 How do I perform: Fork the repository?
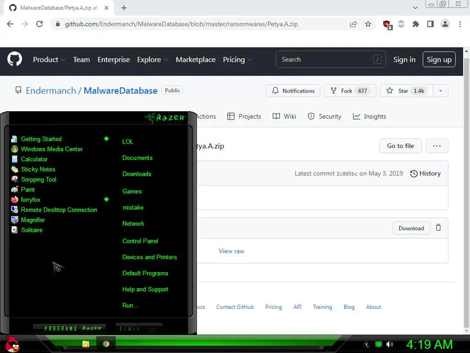coord(350,91)
